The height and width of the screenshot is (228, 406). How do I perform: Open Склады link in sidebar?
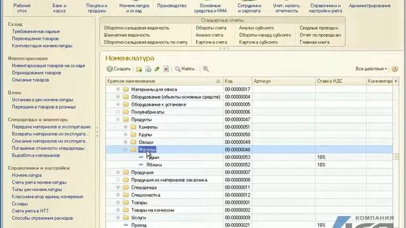tap(20, 204)
